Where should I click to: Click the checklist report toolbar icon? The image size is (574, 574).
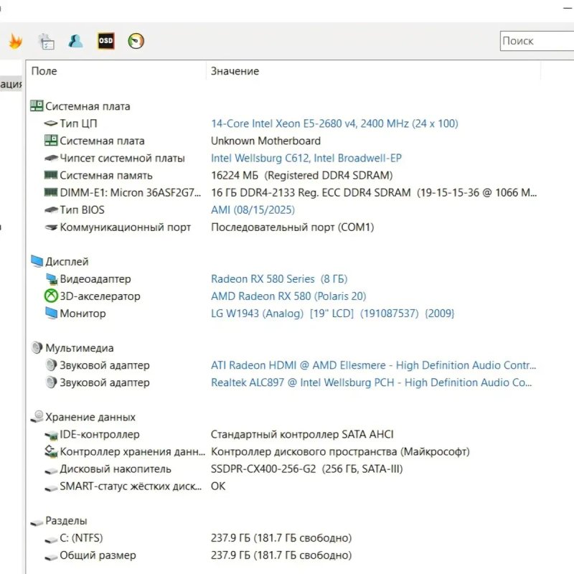[x=47, y=42]
